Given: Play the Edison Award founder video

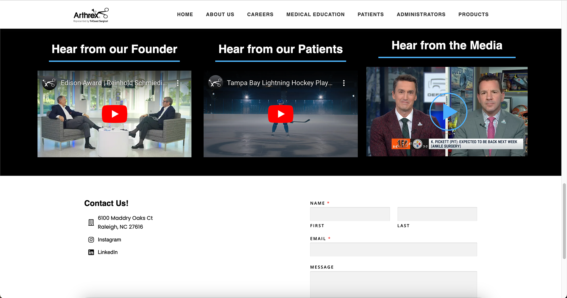Looking at the screenshot, I should pyautogui.click(x=115, y=114).
